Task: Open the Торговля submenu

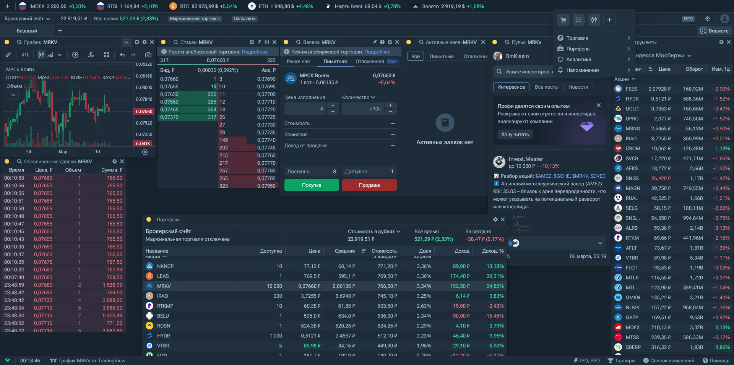Action: tap(594, 38)
